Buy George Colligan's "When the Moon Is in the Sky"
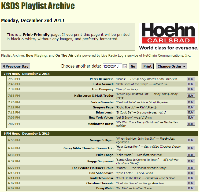Image resolution: width=200 pixels, height=192 pixels. pyautogui.click(x=191, y=140)
